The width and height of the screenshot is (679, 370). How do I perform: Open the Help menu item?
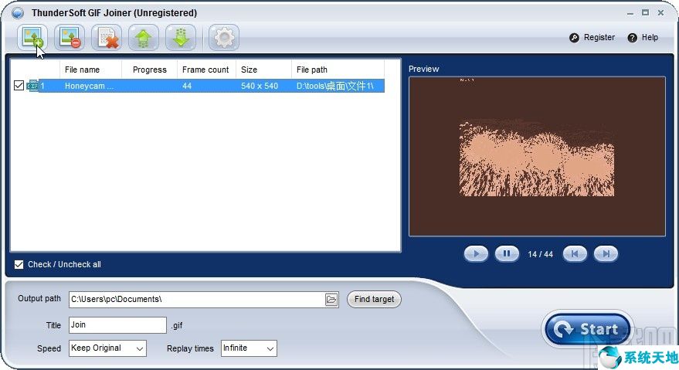click(643, 37)
